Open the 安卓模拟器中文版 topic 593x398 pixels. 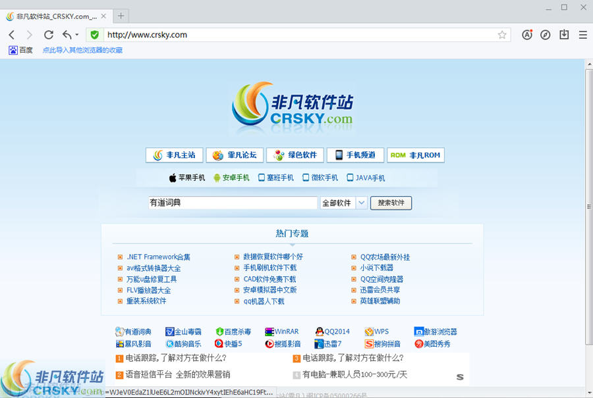pyautogui.click(x=270, y=290)
